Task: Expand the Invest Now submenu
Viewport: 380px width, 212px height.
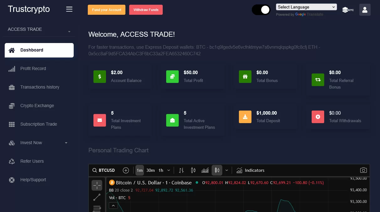Action: click(39, 143)
